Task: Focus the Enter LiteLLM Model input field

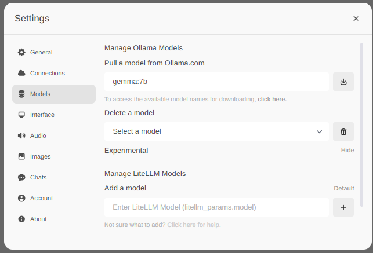Action: (216, 207)
